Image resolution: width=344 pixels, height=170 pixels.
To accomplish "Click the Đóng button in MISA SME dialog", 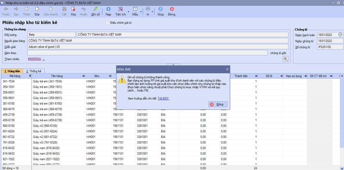I will [218, 104].
